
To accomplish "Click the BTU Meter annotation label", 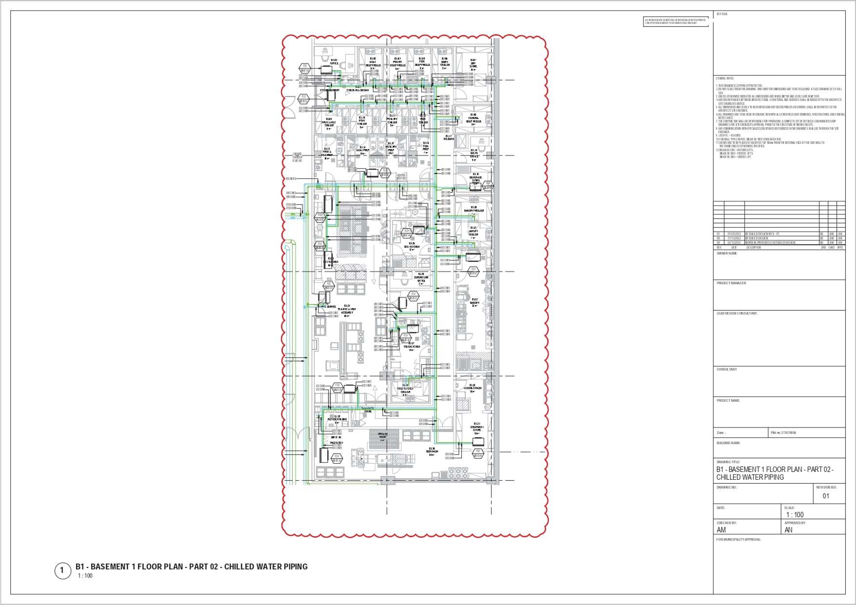I will coord(291,179).
